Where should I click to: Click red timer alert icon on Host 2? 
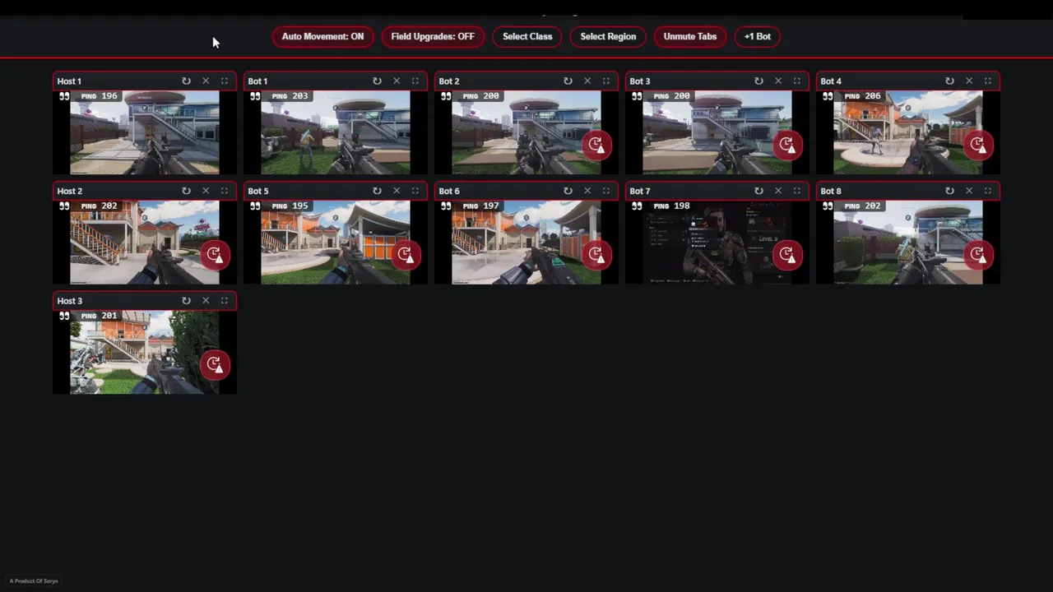[215, 255]
